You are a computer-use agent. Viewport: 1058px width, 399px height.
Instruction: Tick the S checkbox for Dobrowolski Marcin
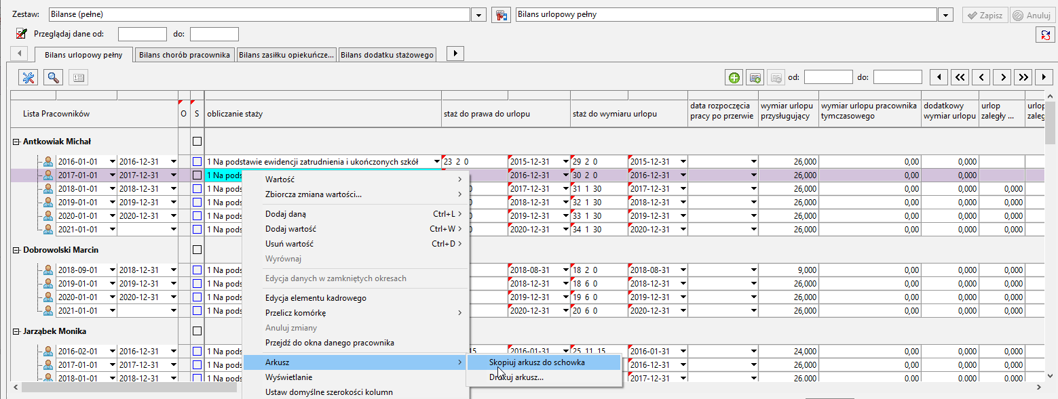(x=197, y=250)
